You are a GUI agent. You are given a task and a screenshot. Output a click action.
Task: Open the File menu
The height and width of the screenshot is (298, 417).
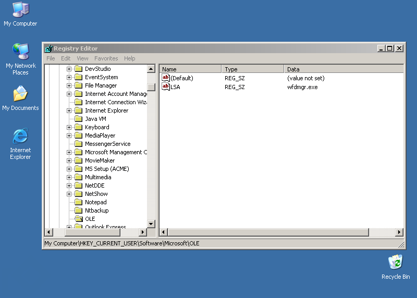pos(51,58)
